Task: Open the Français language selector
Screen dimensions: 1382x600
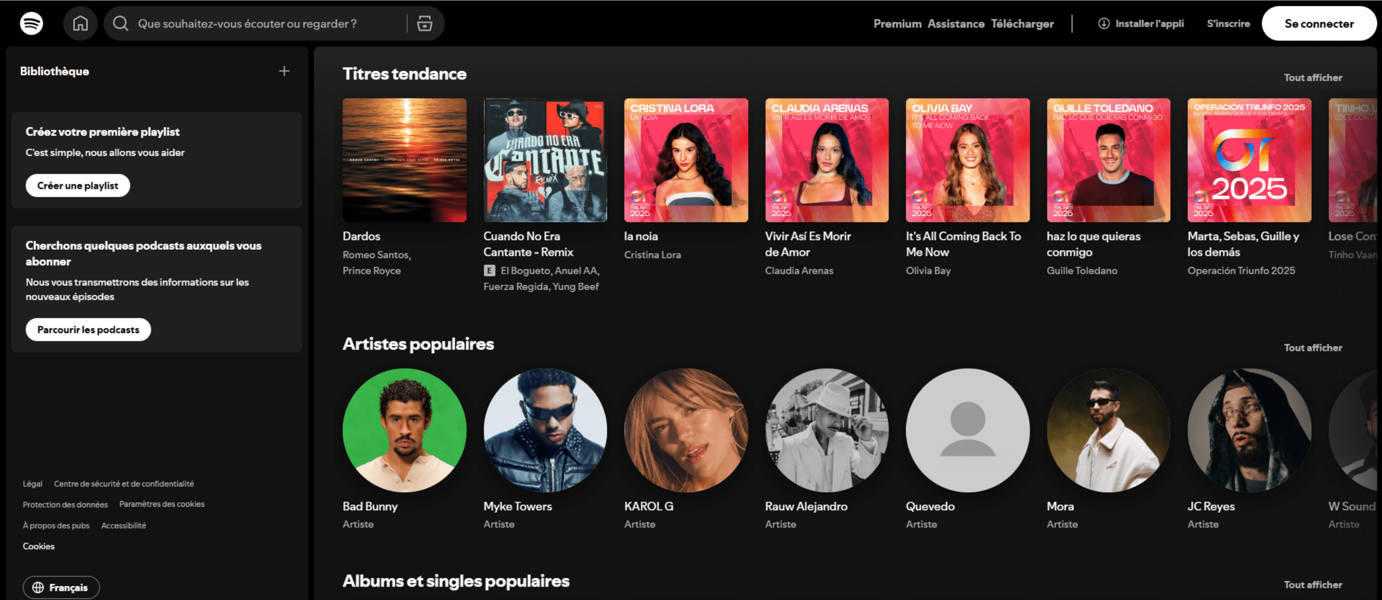Action: 61,587
